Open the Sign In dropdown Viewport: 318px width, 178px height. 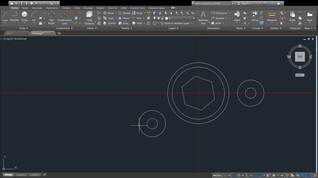(x=260, y=3)
